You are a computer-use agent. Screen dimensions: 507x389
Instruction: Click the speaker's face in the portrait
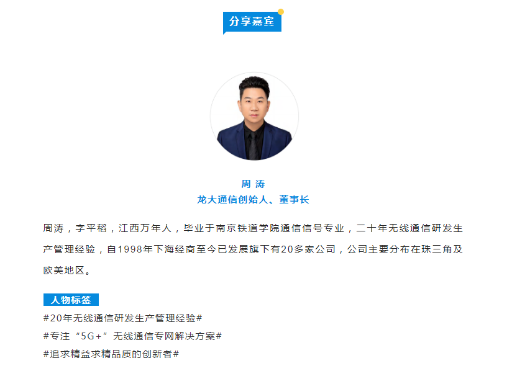coord(254,104)
